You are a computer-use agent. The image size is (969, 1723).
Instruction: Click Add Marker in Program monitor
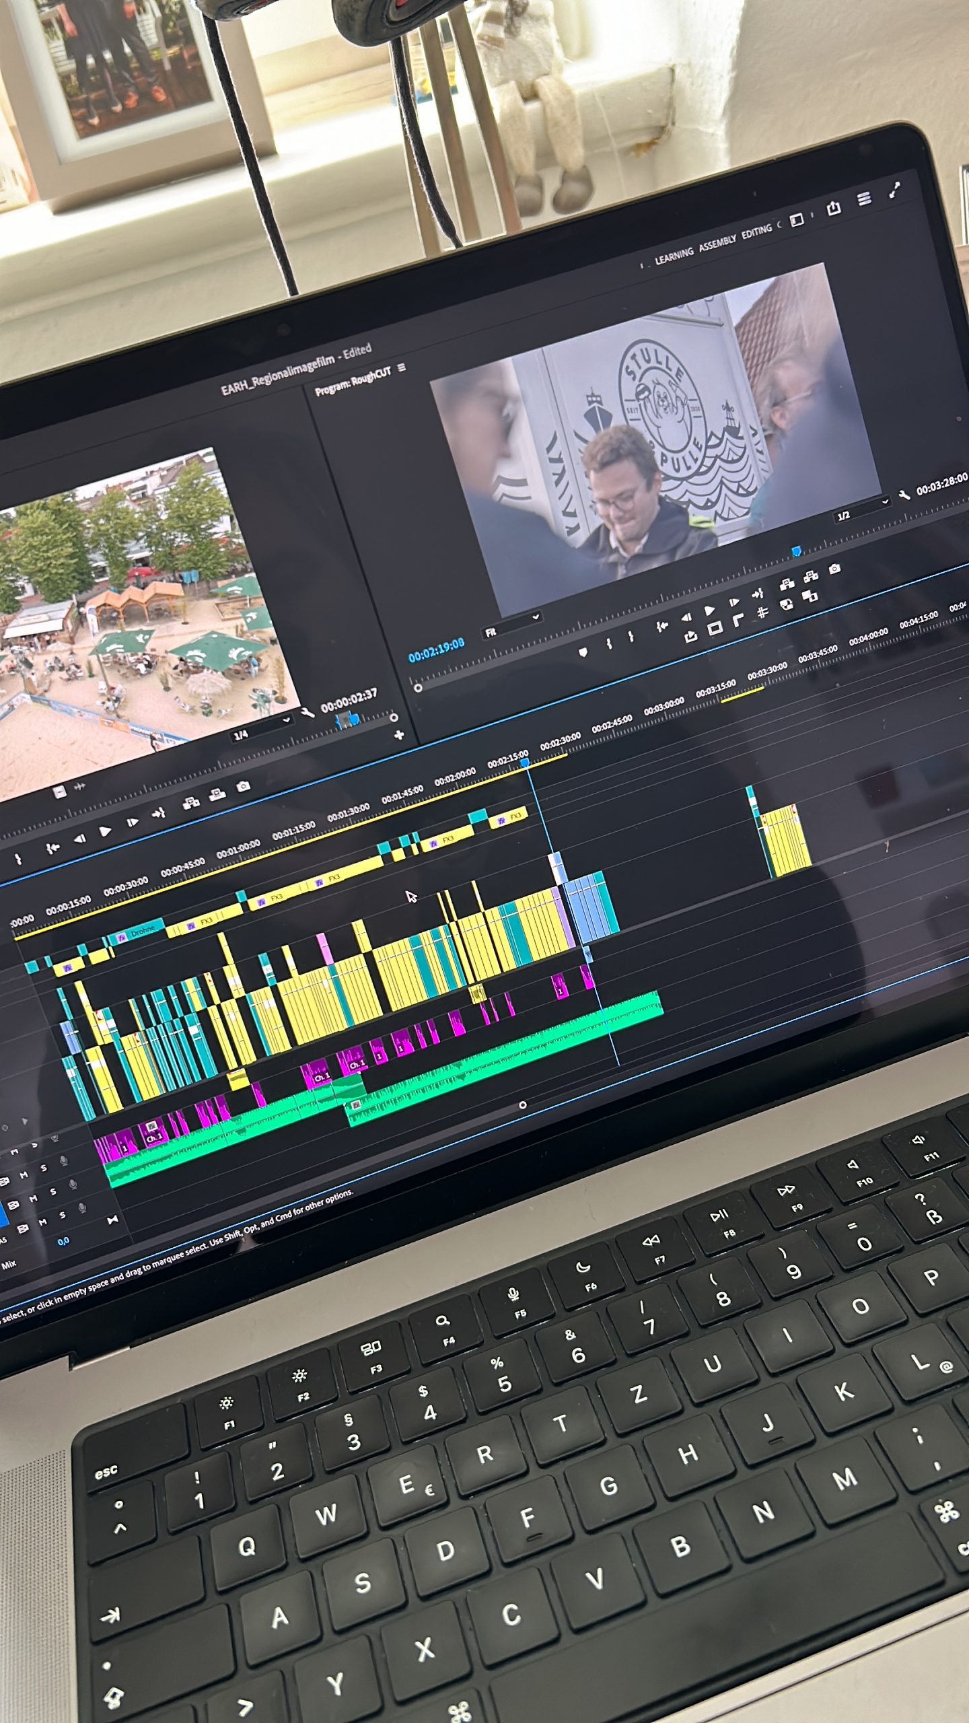(x=583, y=652)
